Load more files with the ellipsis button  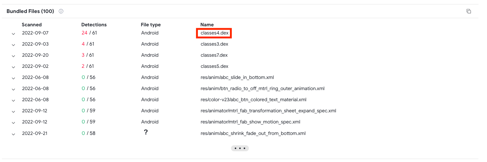point(240,148)
